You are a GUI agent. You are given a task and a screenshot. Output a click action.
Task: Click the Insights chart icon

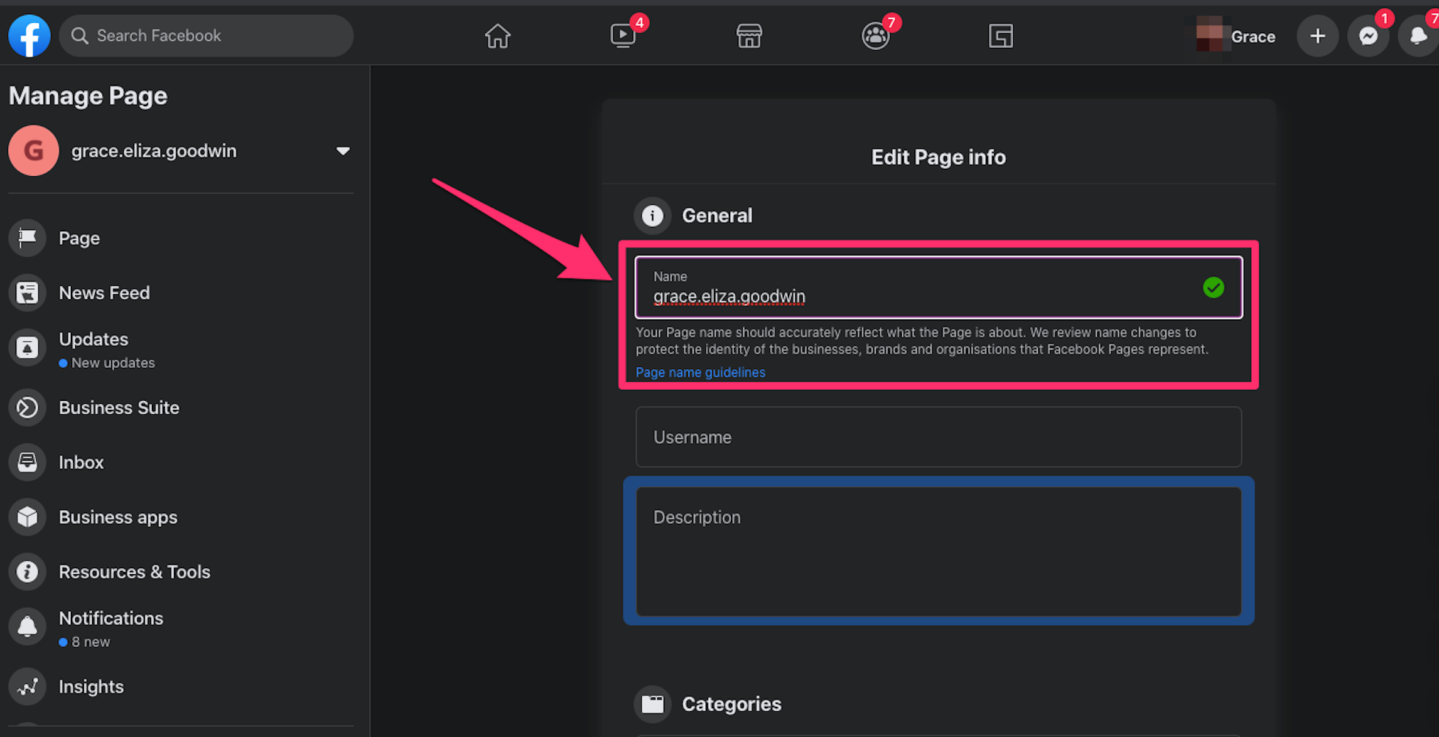[x=27, y=686]
